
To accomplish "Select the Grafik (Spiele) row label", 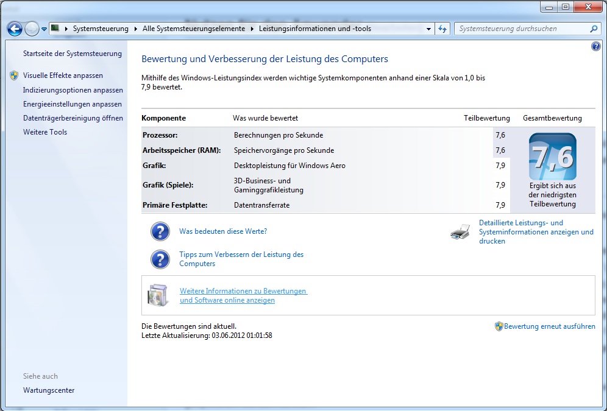I will click(x=168, y=185).
